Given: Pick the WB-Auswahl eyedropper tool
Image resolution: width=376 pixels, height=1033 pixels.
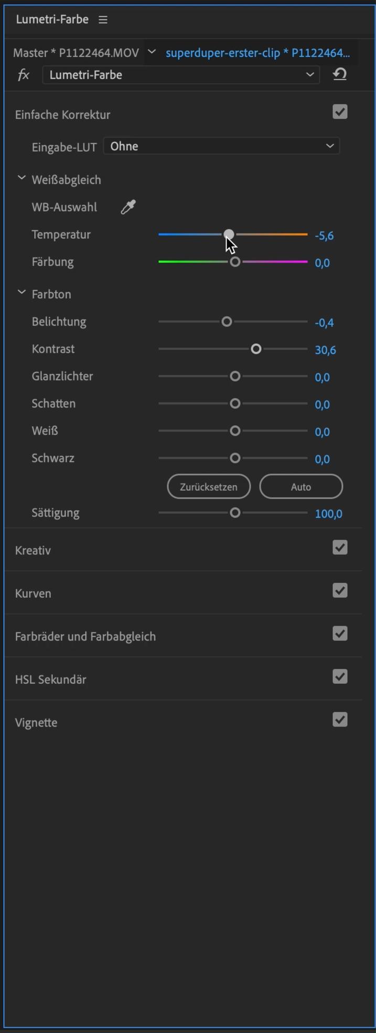Looking at the screenshot, I should (x=128, y=207).
